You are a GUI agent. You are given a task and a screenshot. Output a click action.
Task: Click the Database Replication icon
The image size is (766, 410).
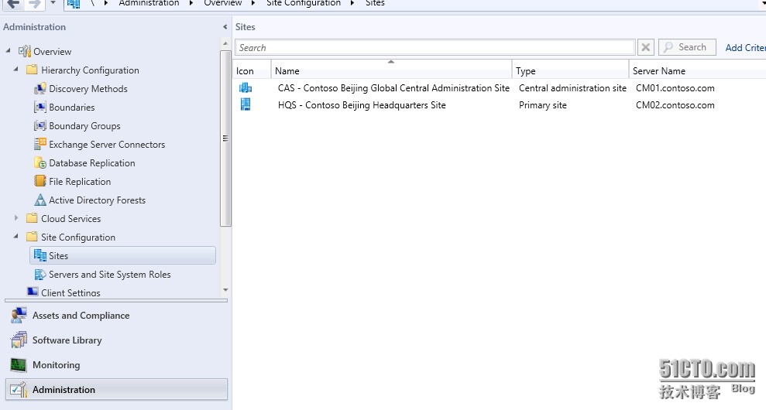click(40, 162)
